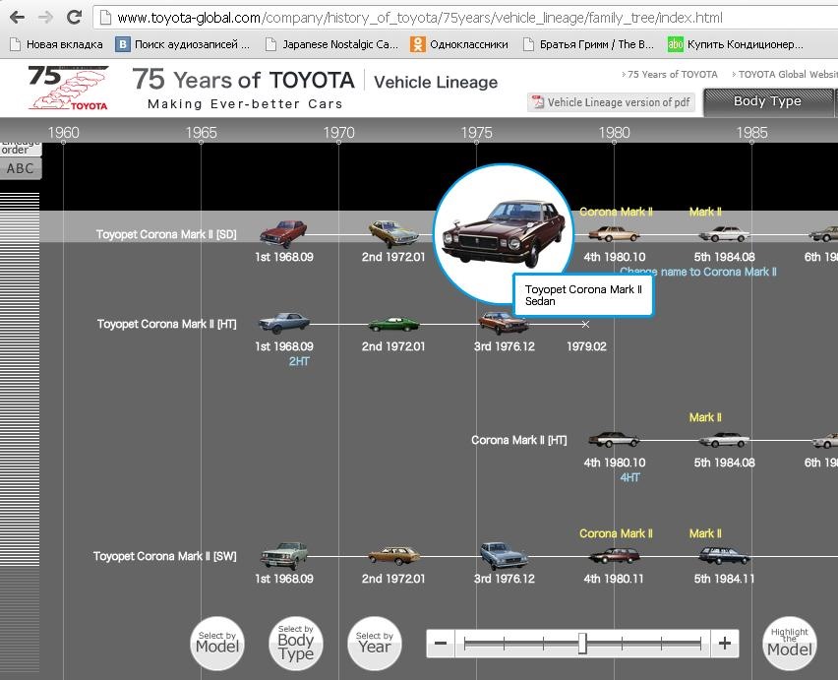Click the 1985 year marker
838x680 pixels.
point(752,133)
